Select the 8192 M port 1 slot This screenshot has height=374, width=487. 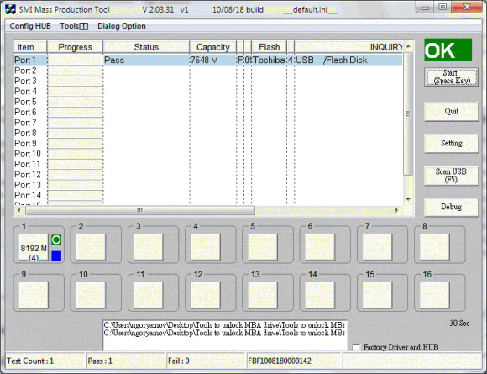click(34, 247)
